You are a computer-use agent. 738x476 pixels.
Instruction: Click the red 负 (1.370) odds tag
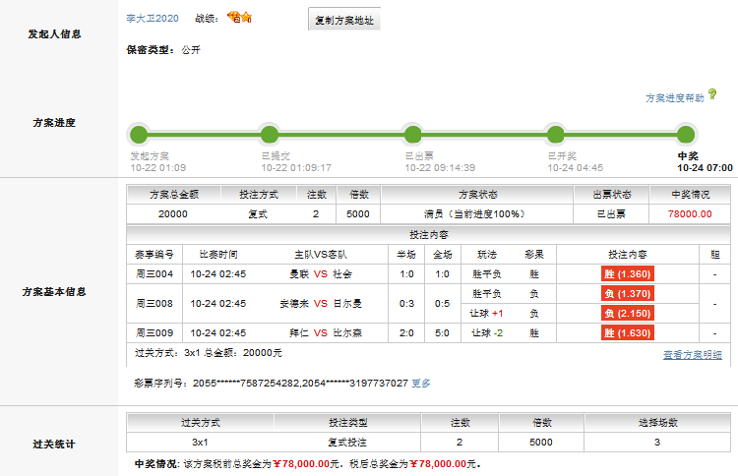click(627, 294)
